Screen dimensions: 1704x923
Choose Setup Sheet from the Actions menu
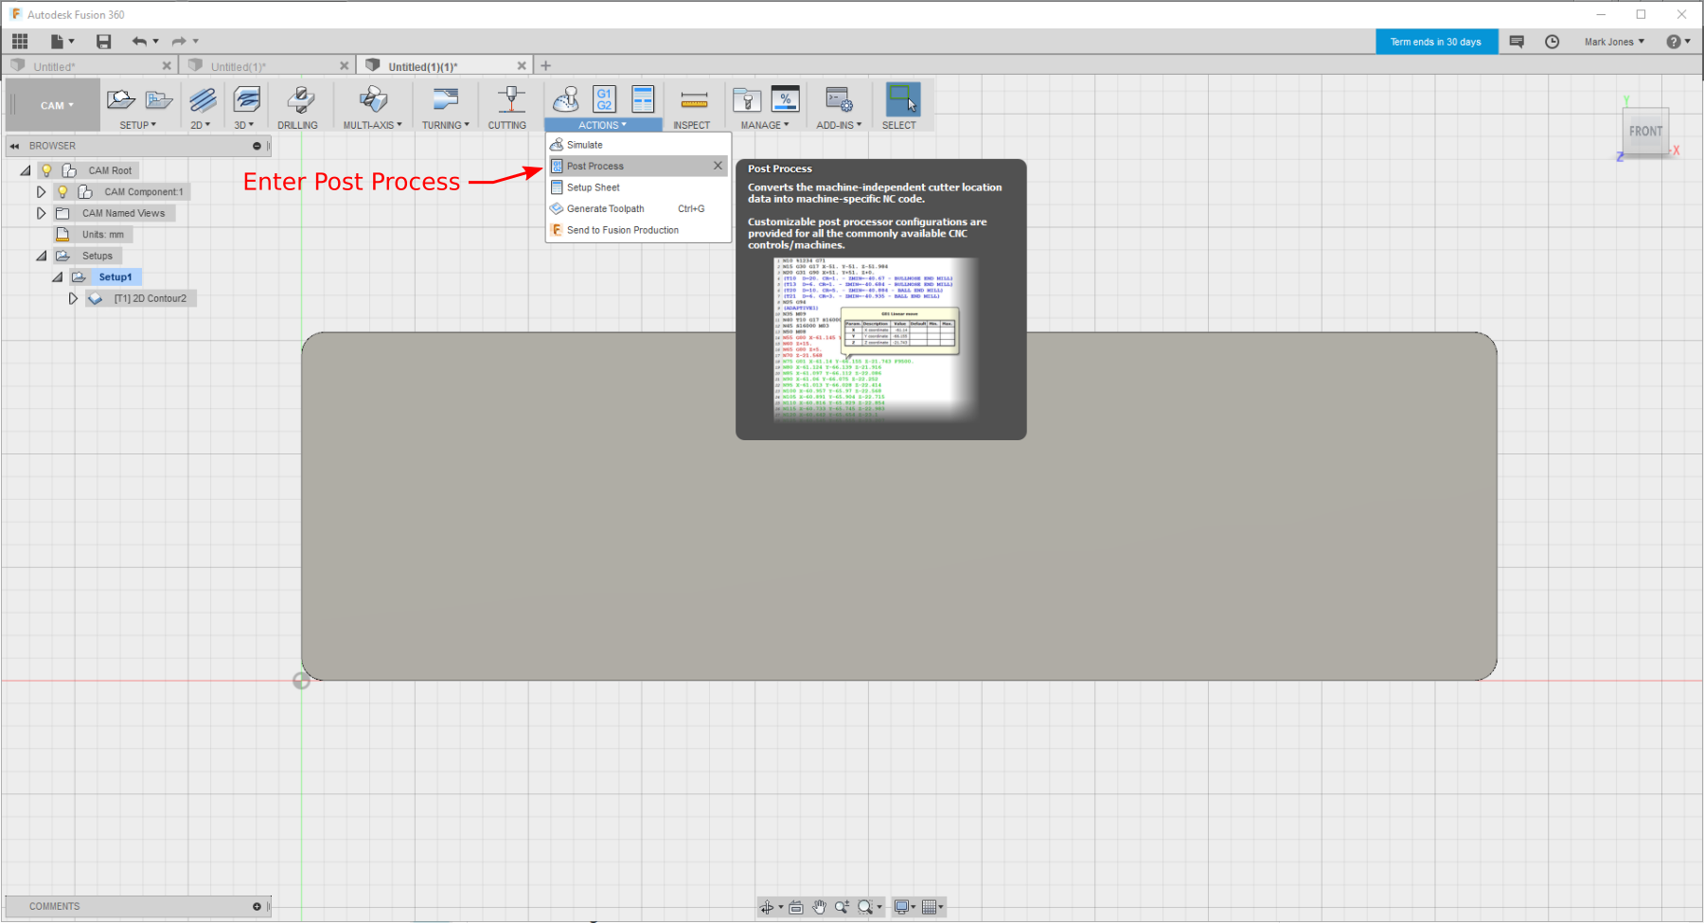click(638, 187)
